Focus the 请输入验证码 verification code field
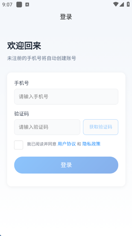Image resolution: width=132 pixels, height=236 pixels. pos(47,127)
